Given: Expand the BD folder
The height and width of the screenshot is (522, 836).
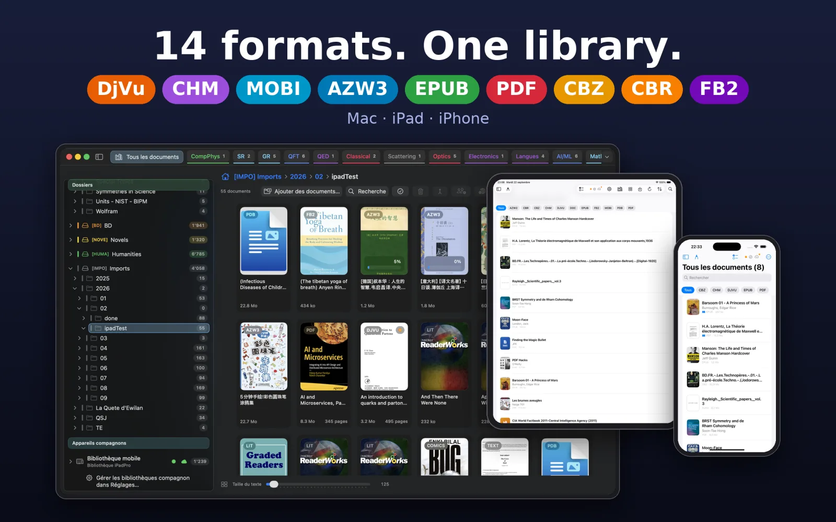Looking at the screenshot, I should point(71,226).
